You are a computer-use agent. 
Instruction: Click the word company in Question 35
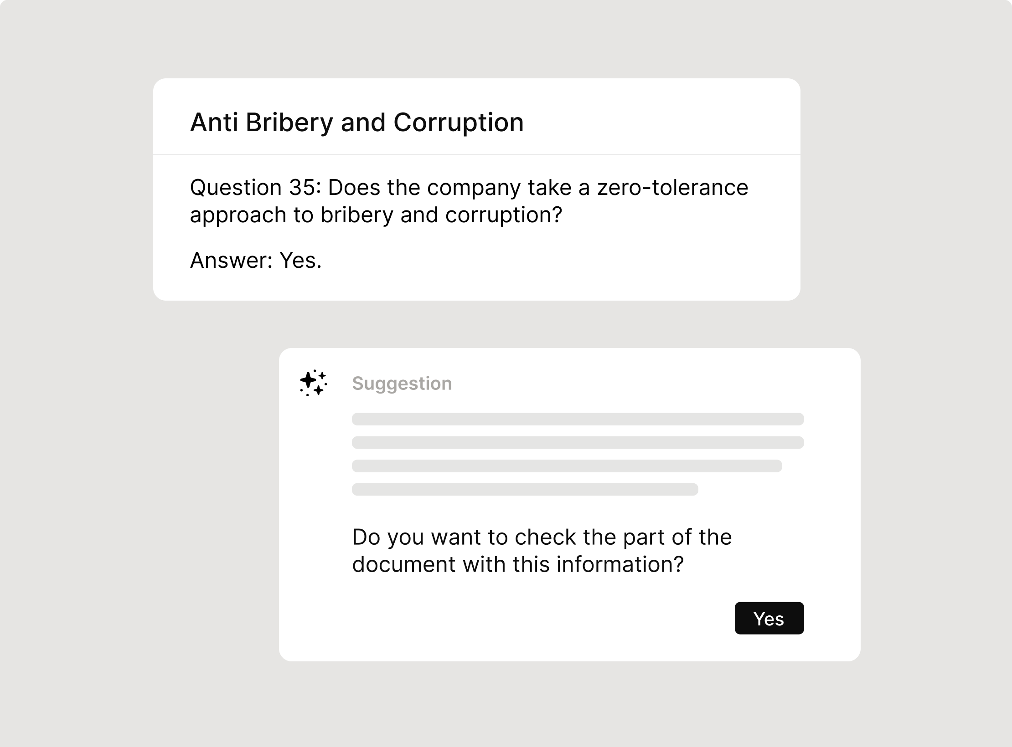pyautogui.click(x=474, y=189)
